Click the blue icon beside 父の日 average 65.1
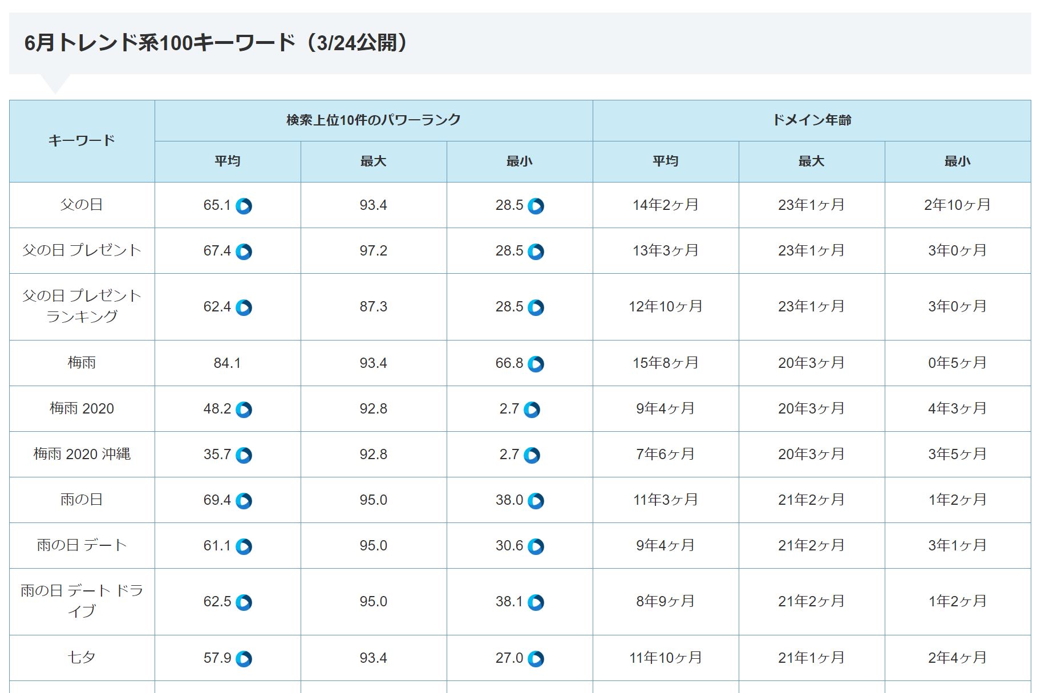 coord(244,206)
